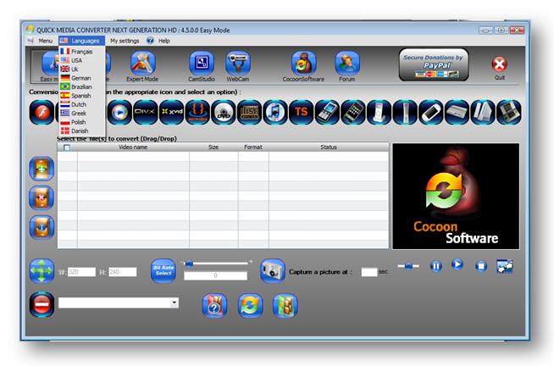Tick the select-all checkbox in list header
Screen dimensions: 554x366
(67, 147)
